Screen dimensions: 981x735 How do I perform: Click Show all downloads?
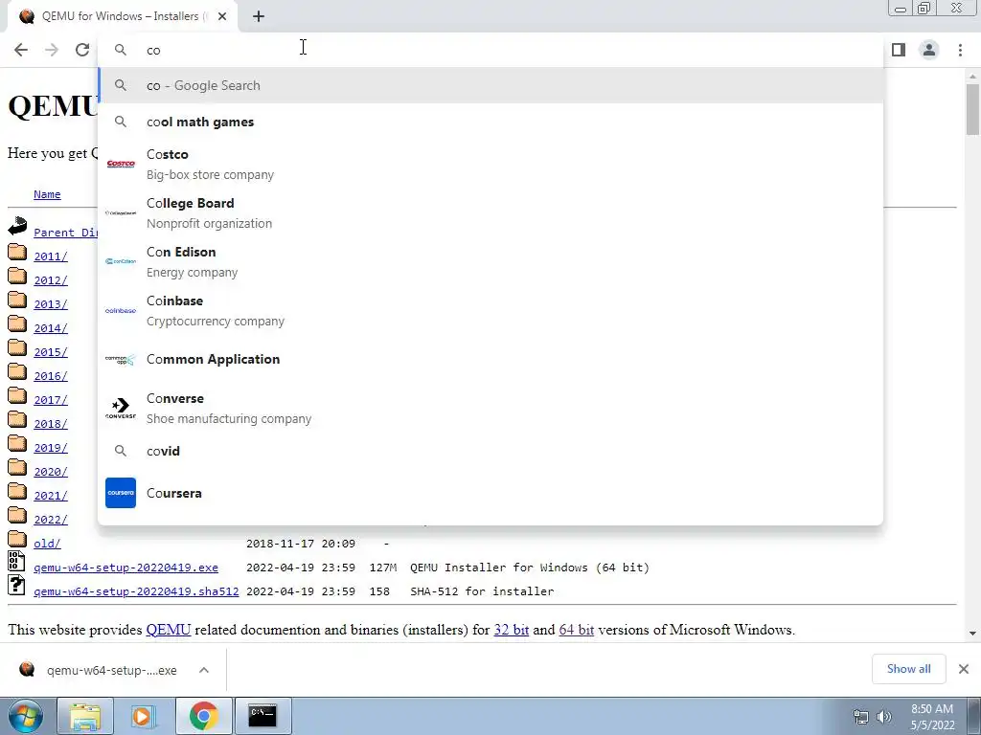point(908,669)
